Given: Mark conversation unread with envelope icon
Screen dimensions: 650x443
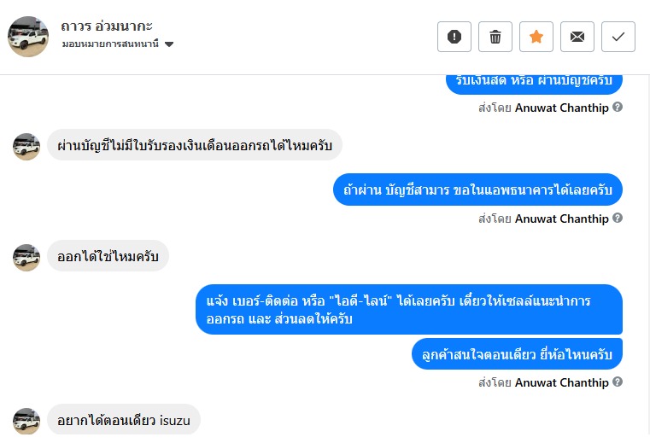Looking at the screenshot, I should 577,37.
